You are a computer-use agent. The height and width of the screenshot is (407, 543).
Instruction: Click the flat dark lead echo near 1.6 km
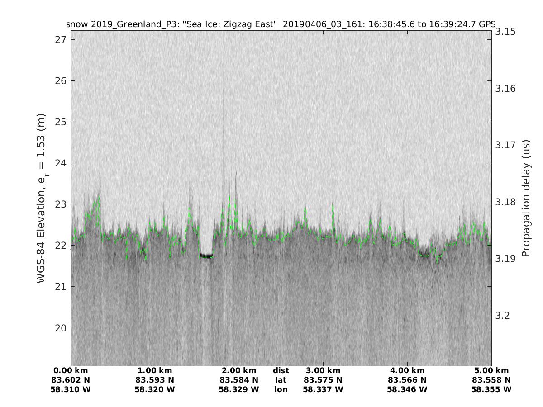pyautogui.click(x=207, y=256)
